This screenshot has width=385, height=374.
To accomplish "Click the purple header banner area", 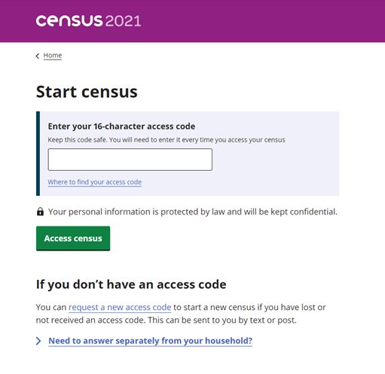I will 251,21.
